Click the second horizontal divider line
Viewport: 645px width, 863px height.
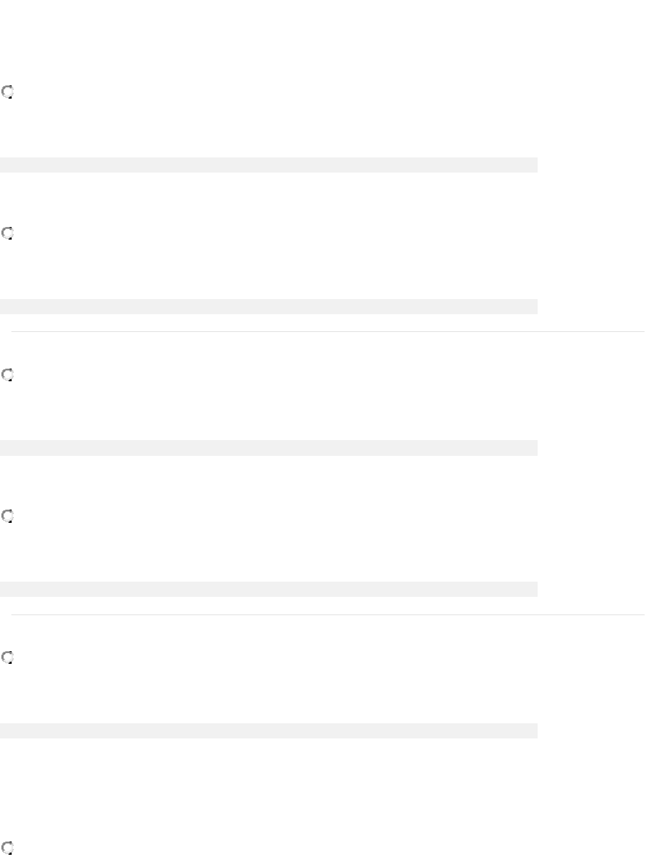coord(328,615)
